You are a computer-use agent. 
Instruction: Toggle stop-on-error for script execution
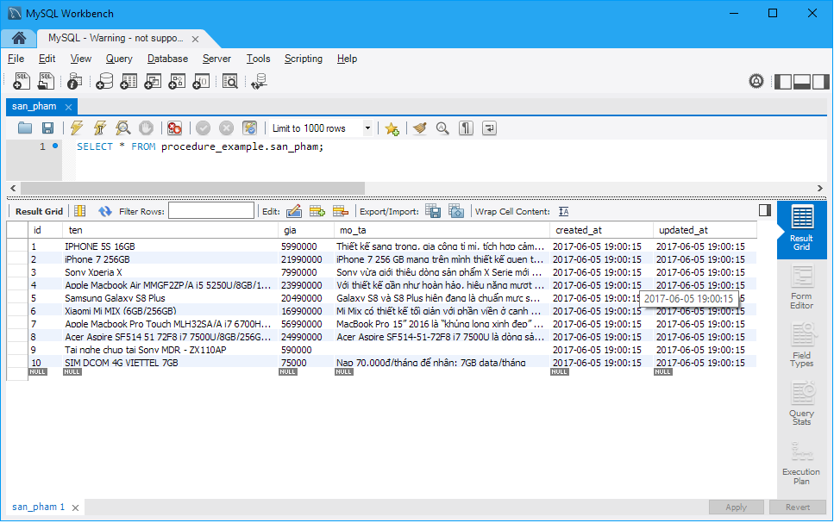coord(174,128)
